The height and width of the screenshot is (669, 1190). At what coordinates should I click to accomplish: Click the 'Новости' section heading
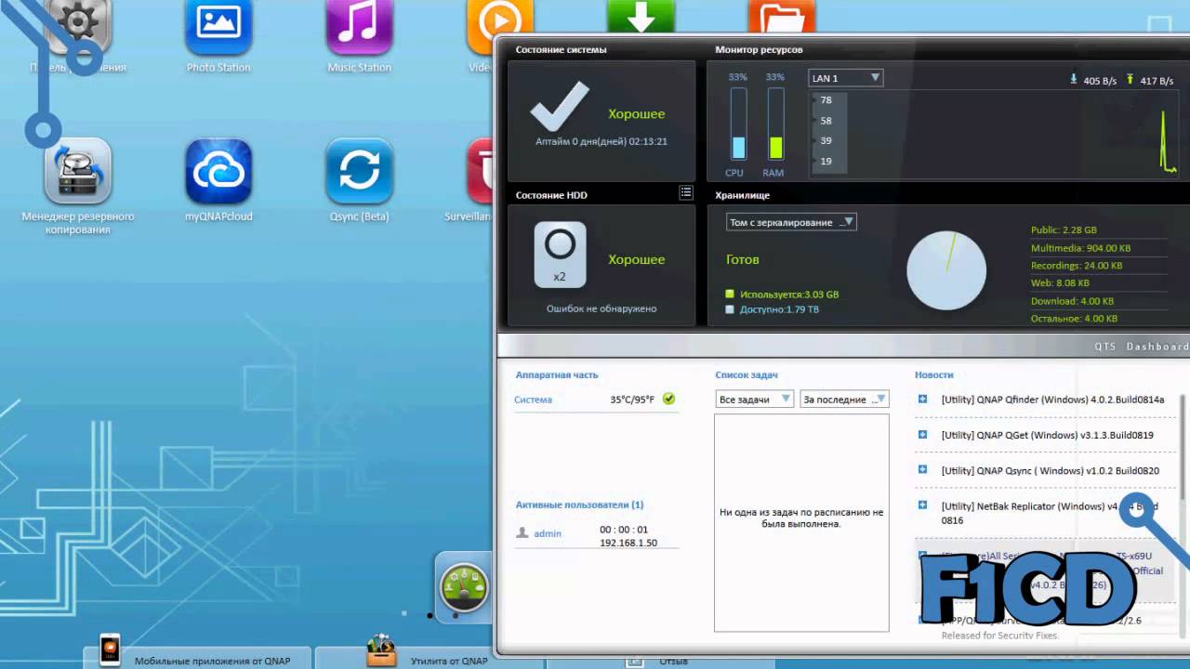[x=934, y=374]
